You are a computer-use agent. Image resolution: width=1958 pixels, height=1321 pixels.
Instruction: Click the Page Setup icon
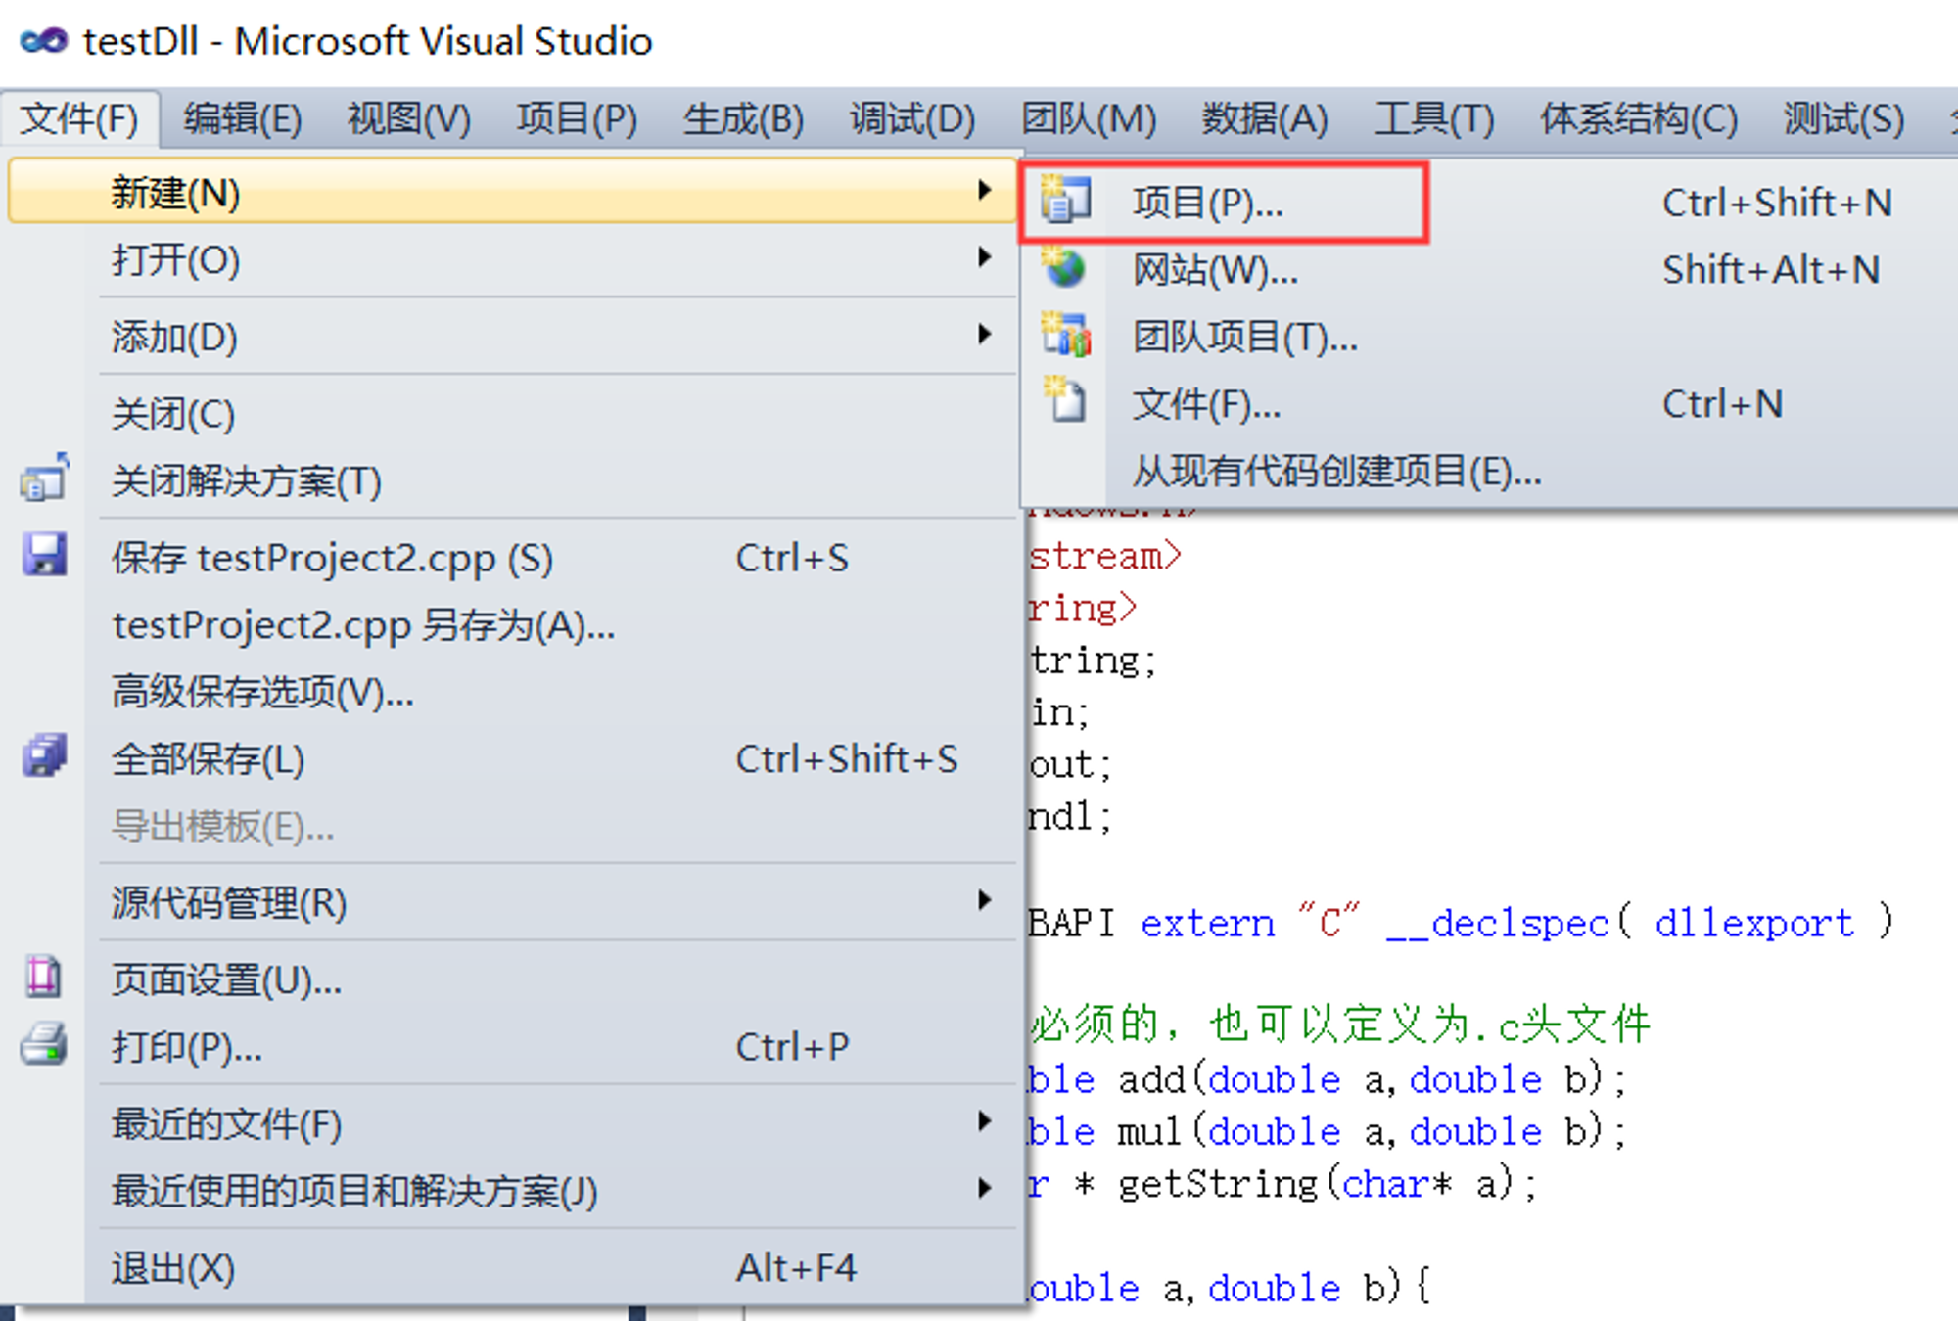point(43,977)
